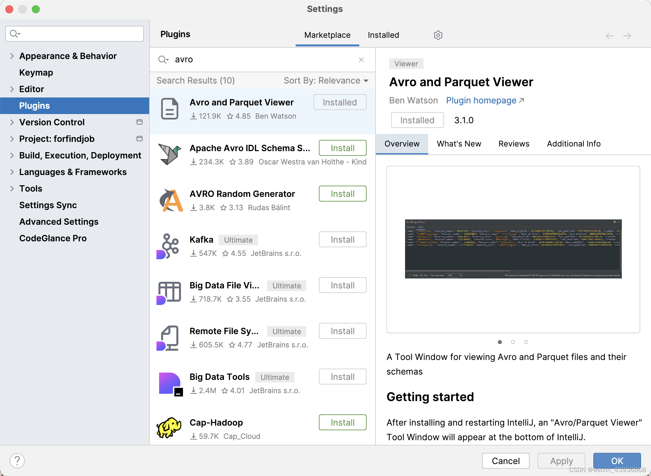Open the Sort By Relevance dropdown
Screen dimensions: 651x476
tap(326, 81)
